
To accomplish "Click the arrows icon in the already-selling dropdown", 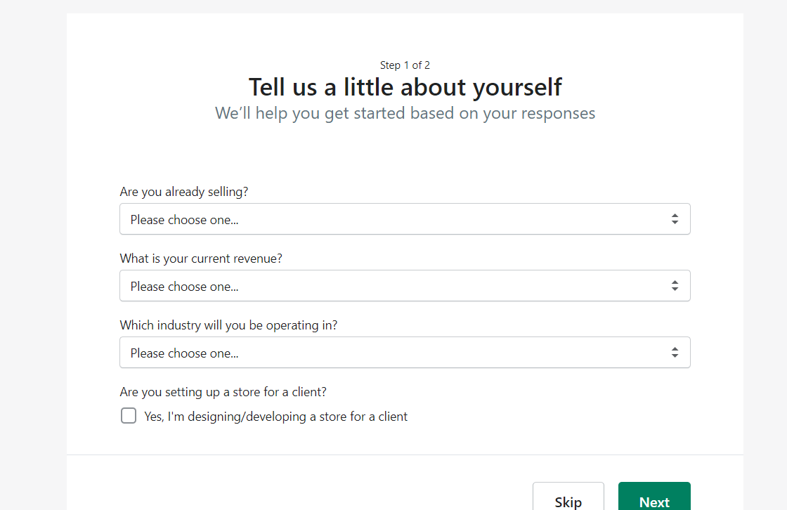I will [675, 219].
